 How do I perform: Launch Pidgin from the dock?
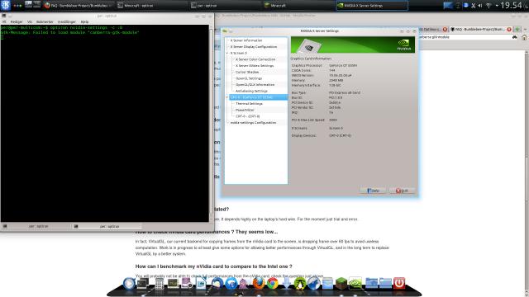tap(244, 284)
